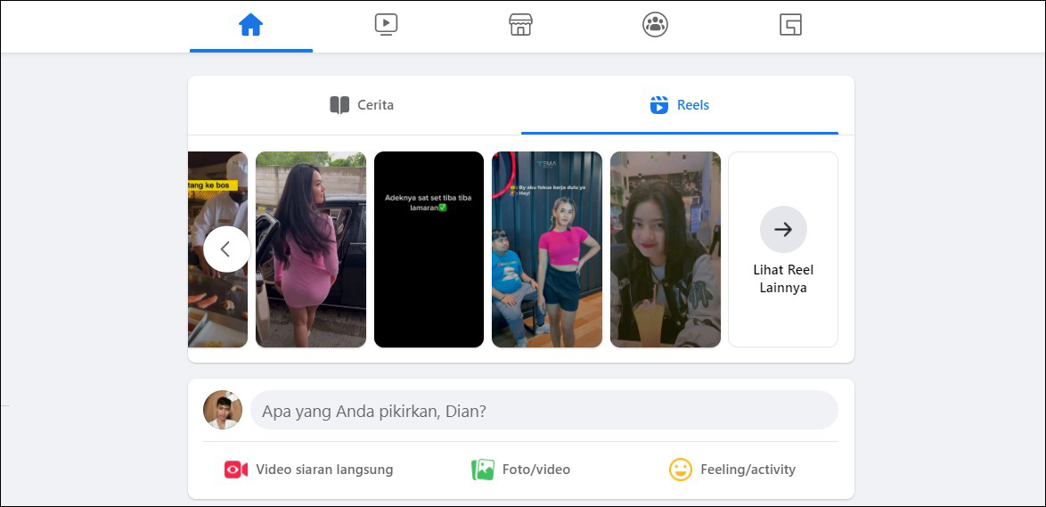Screen dimensions: 1046x507
Task: Go to the Facebook Home feed icon
Action: coord(250,25)
